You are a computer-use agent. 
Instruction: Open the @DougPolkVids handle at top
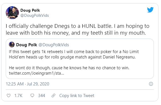35,16
